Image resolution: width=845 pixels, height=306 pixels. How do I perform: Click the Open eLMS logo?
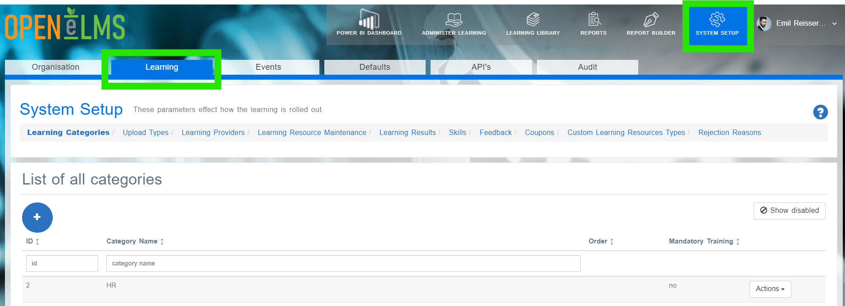pos(65,25)
